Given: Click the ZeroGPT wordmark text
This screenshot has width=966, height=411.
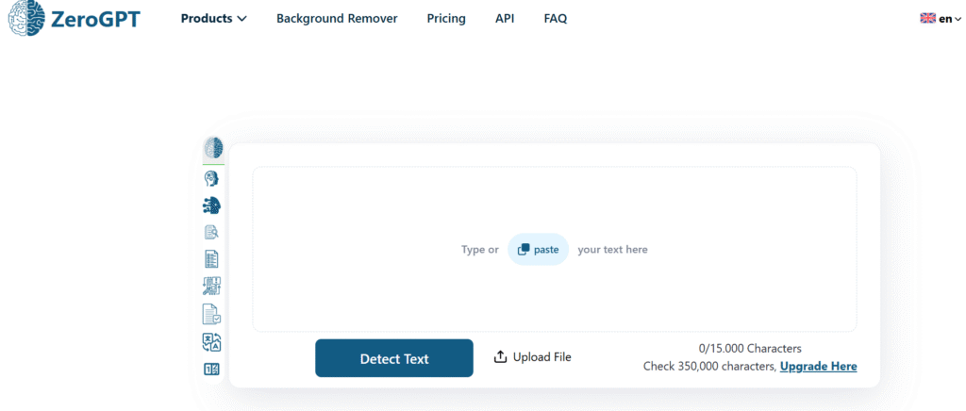Looking at the screenshot, I should [95, 19].
